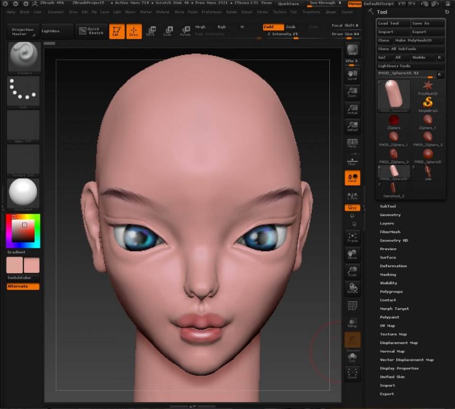
Task: Expand the Geometry section
Action: [390, 215]
